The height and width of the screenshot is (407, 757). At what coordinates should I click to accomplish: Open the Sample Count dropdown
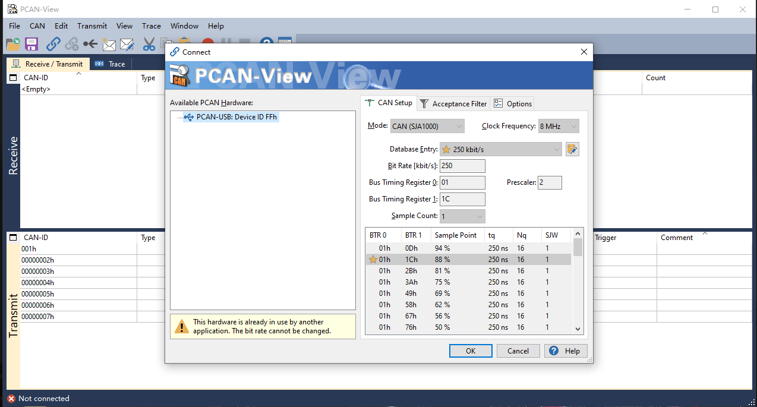pyautogui.click(x=462, y=216)
